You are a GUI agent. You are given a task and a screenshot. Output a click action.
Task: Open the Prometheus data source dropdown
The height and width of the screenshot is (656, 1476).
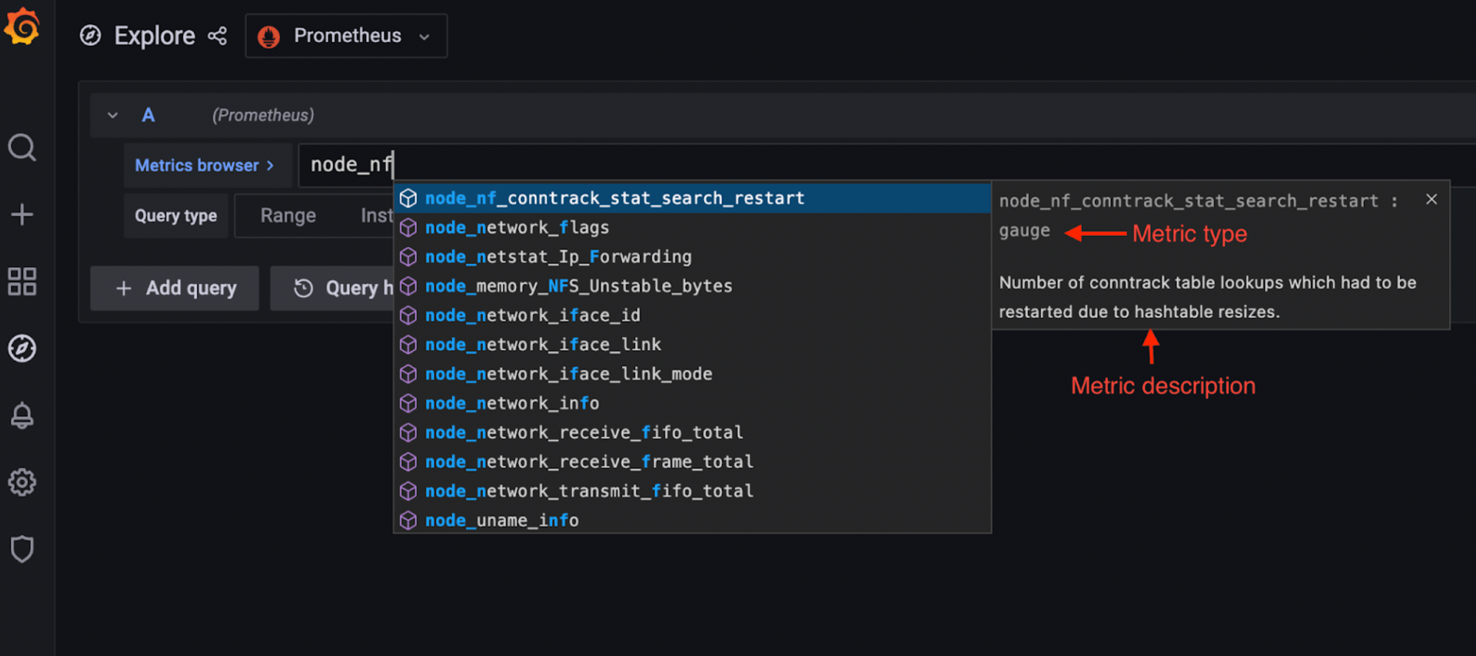346,36
